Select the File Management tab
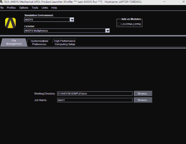The height and width of the screenshot is (144, 186). pyautogui.click(x=14, y=42)
